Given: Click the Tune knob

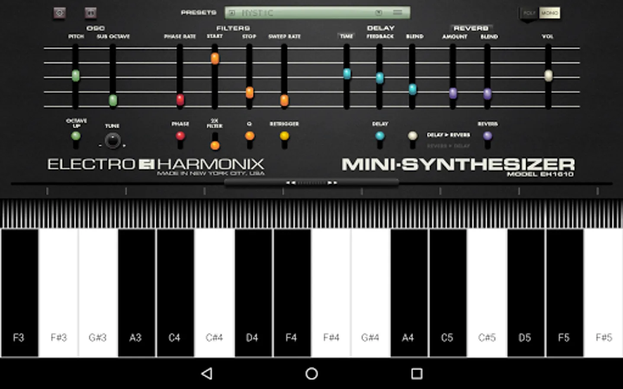Looking at the screenshot, I should click(113, 141).
